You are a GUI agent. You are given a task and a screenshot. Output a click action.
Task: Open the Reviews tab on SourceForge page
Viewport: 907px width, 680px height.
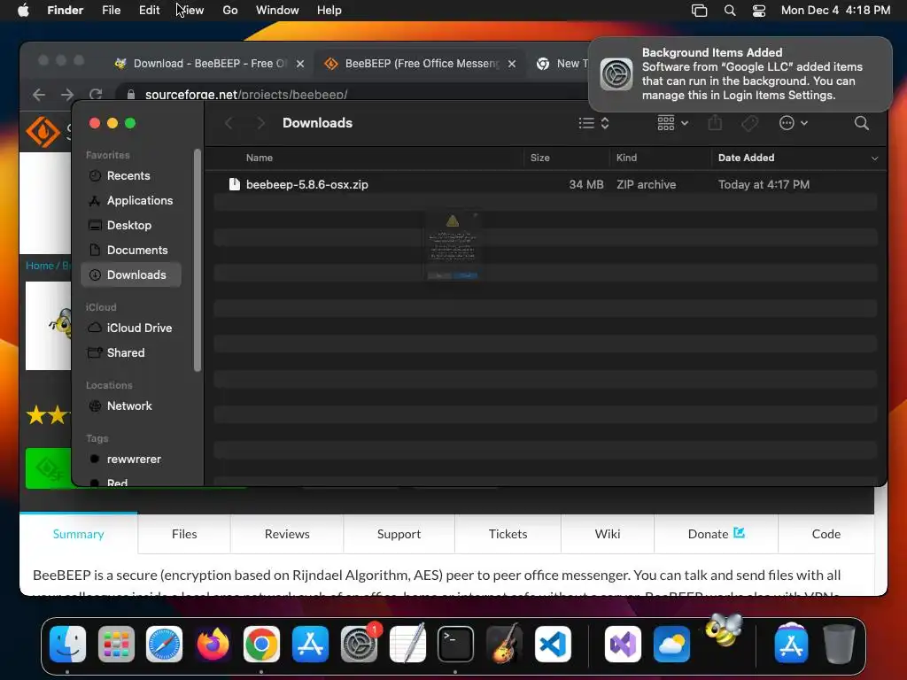coord(287,534)
